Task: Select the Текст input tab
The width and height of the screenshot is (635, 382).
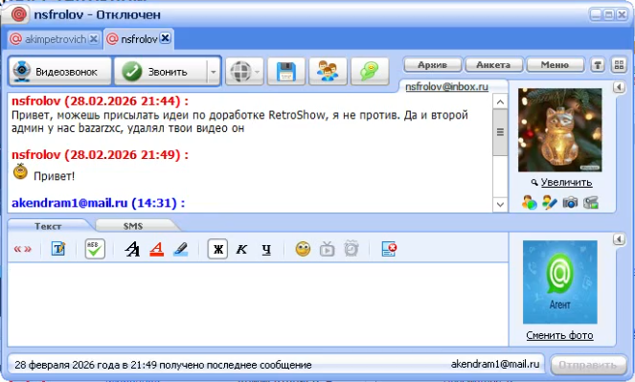Action: (x=48, y=226)
